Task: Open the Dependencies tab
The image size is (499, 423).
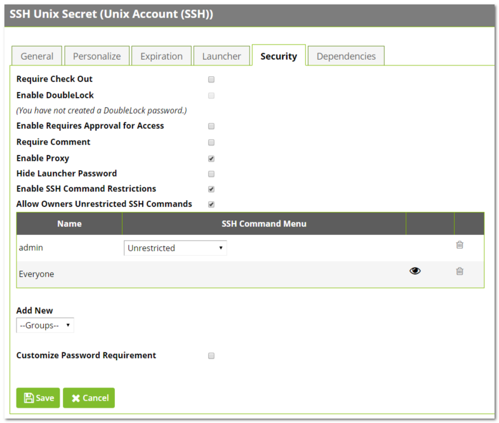Action: [346, 56]
